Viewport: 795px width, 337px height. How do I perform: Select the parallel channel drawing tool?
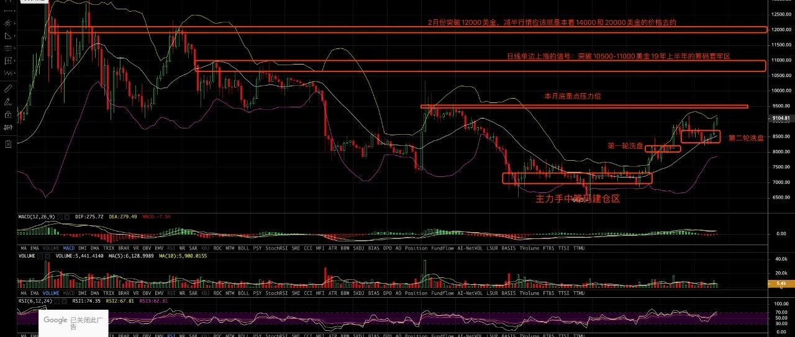pyautogui.click(x=8, y=23)
